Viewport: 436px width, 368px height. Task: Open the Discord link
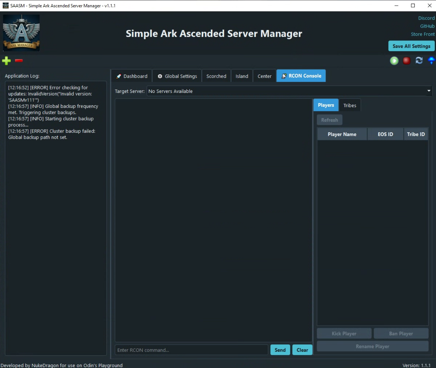[x=426, y=18]
